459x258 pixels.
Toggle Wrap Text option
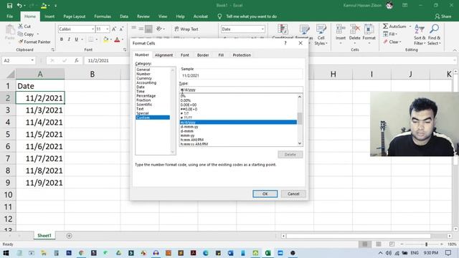186,29
